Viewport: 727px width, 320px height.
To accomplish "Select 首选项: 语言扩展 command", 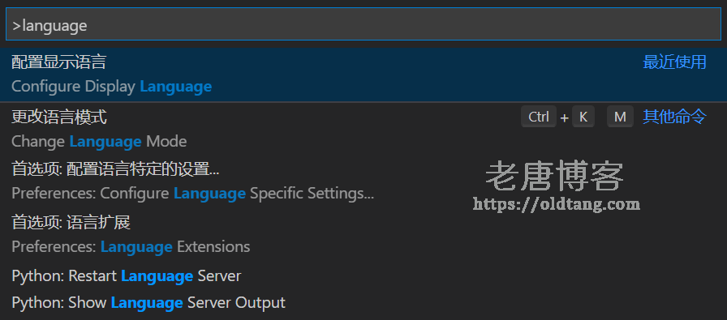I will click(363, 234).
